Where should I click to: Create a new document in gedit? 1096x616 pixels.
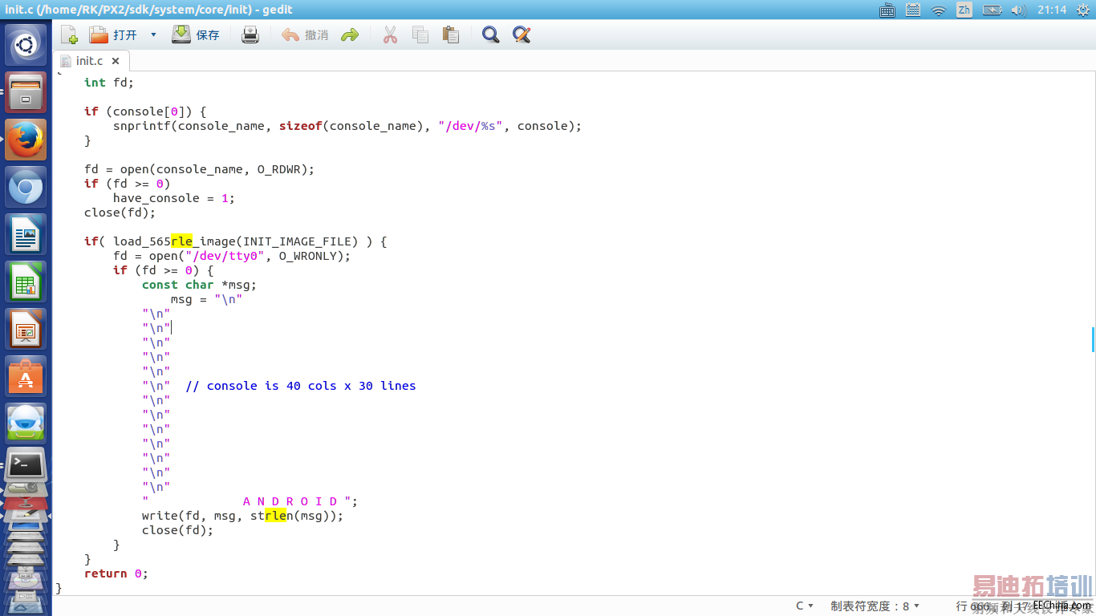coord(69,34)
